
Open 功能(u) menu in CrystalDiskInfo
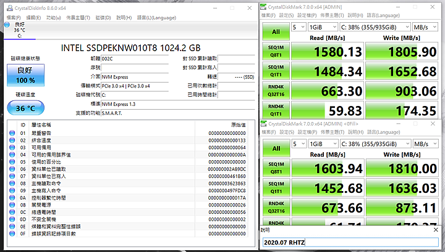pos(53,17)
